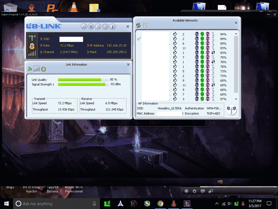Click the blank page icon in B-LINK toolbar
This screenshot has height=209, width=278.
point(98,27)
